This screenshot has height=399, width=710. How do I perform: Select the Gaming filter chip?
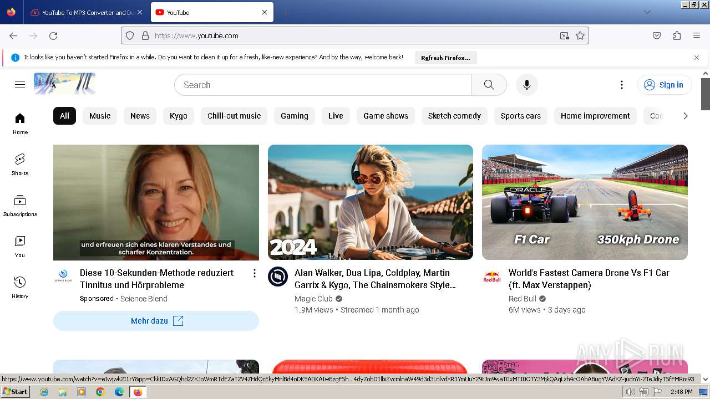tap(295, 116)
